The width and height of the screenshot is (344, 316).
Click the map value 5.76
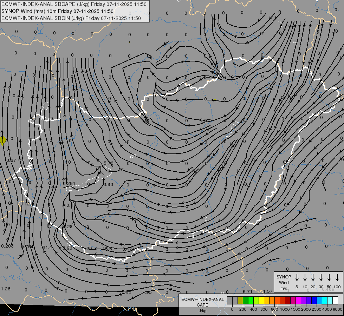click(x=108, y=163)
